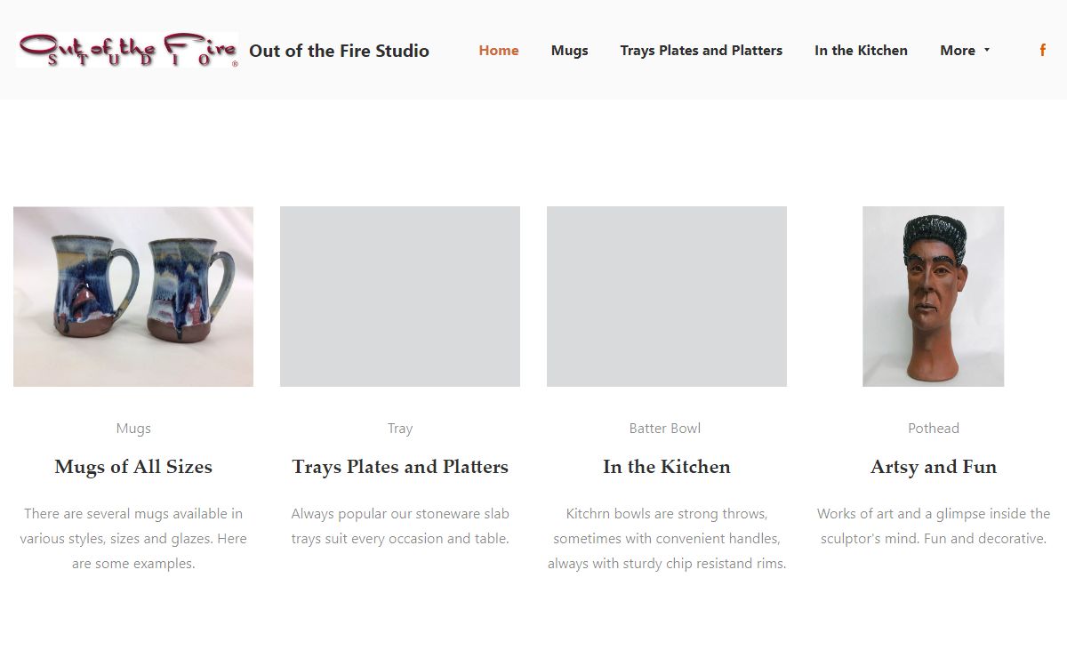Click the 'There are several mugs available' description
The height and width of the screenshot is (658, 1067).
tap(133, 539)
